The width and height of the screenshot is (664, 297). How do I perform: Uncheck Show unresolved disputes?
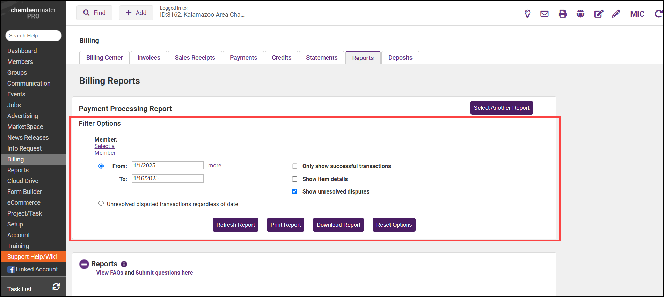pyautogui.click(x=295, y=191)
